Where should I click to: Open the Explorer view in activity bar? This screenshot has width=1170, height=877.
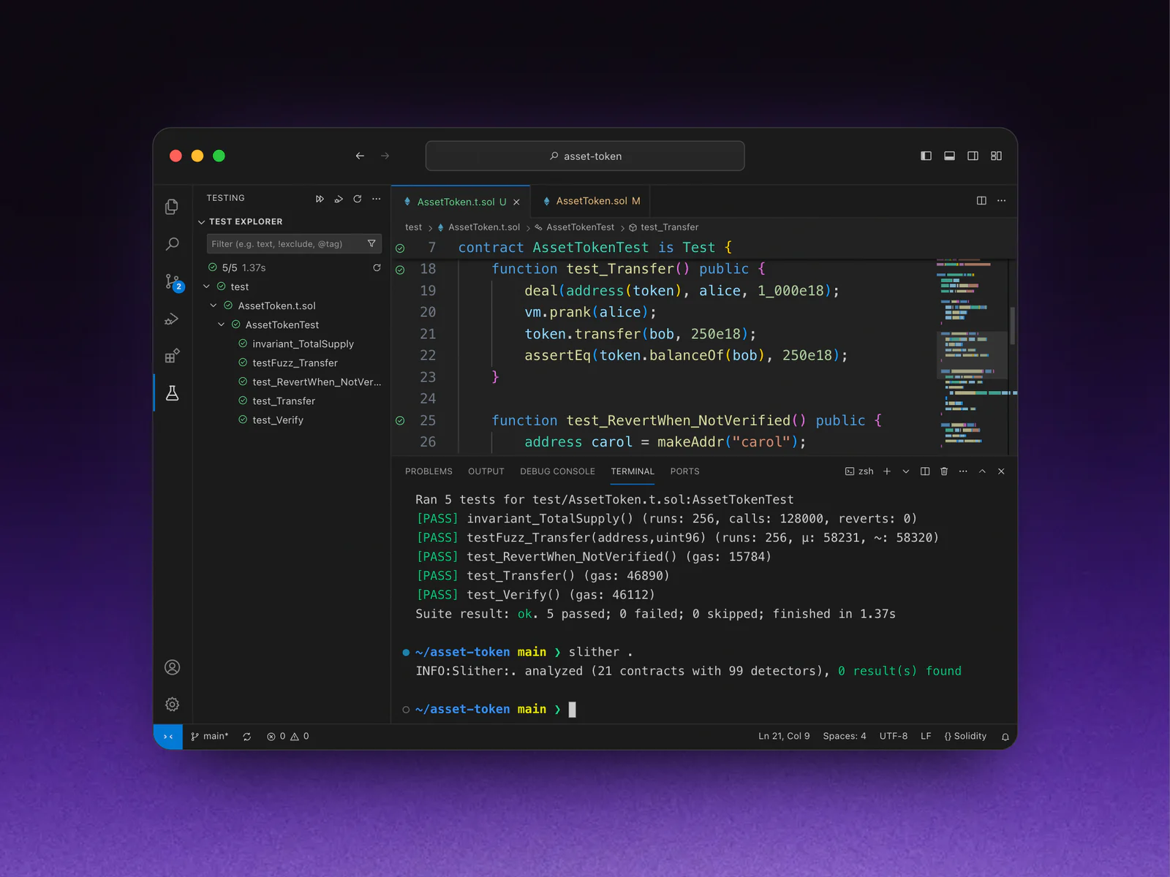pos(172,207)
